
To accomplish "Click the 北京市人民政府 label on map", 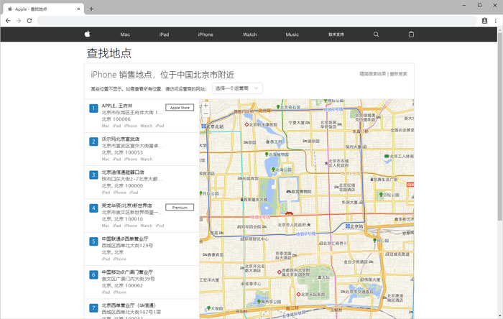I will coord(292,225).
